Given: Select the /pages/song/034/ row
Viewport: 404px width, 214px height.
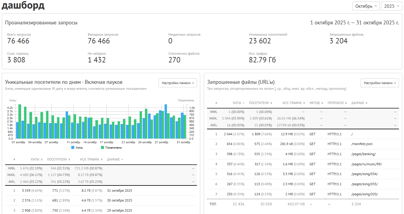Looking at the screenshot, I should tap(303, 174).
